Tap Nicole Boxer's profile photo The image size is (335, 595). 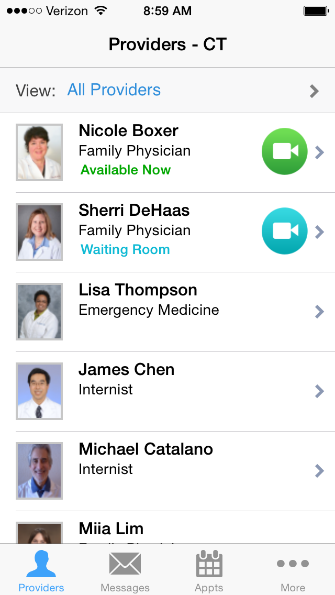coord(39,152)
